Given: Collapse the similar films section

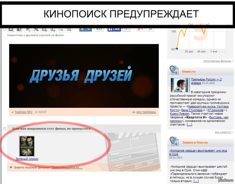Looking at the screenshot, I should pyautogui.click(x=5, y=129).
